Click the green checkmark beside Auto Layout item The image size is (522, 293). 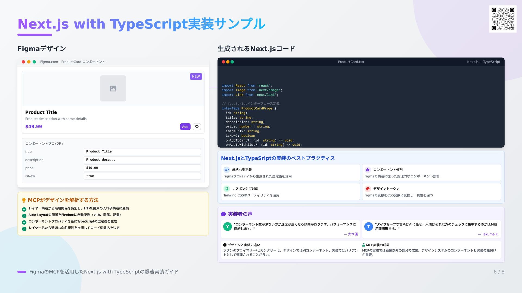[x=24, y=216]
